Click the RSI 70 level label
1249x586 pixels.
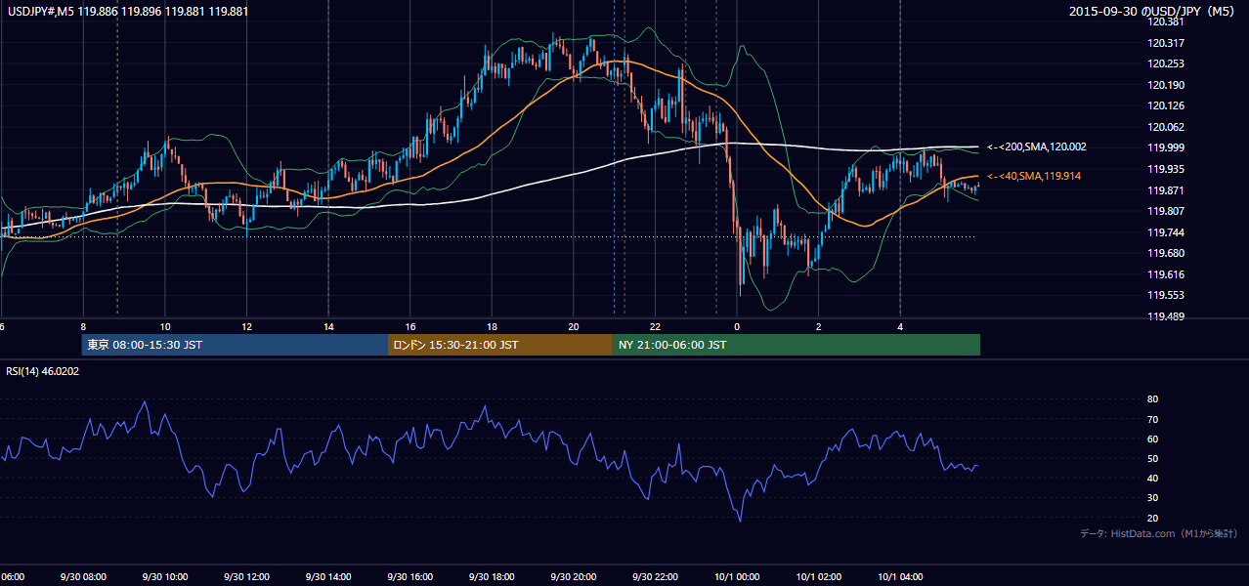tap(1152, 419)
